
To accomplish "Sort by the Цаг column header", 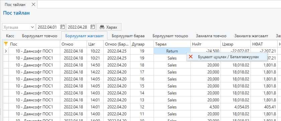I will [95, 44].
